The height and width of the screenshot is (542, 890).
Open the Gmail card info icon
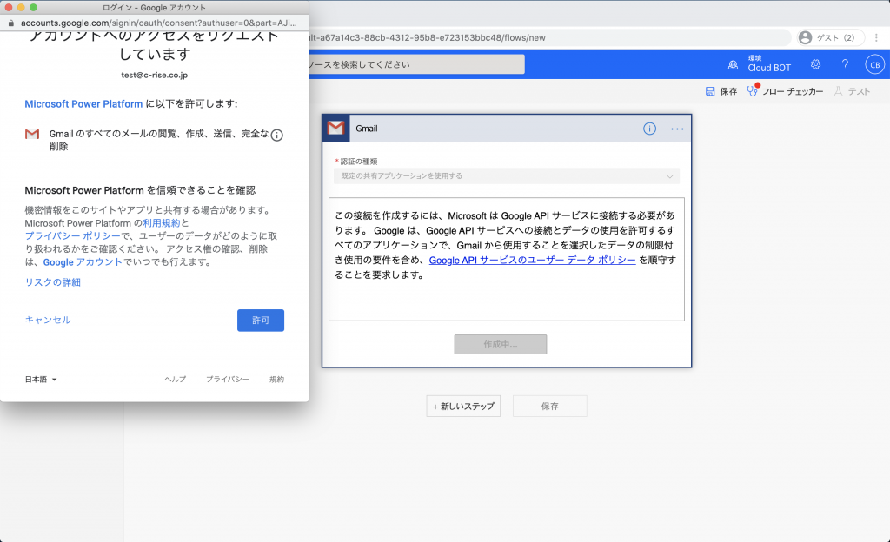click(x=649, y=129)
